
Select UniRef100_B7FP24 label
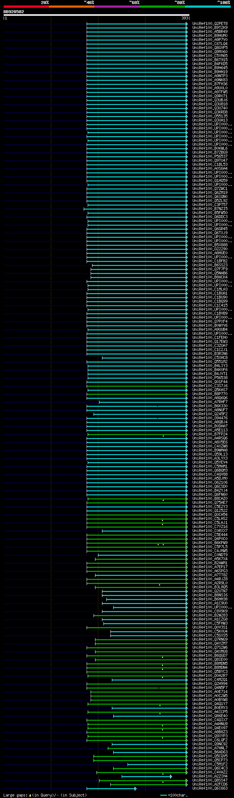click(x=210, y=434)
